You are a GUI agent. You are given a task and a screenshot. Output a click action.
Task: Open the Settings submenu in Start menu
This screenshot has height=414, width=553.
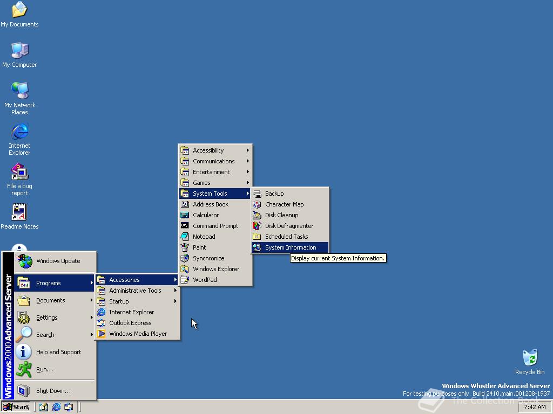point(55,318)
